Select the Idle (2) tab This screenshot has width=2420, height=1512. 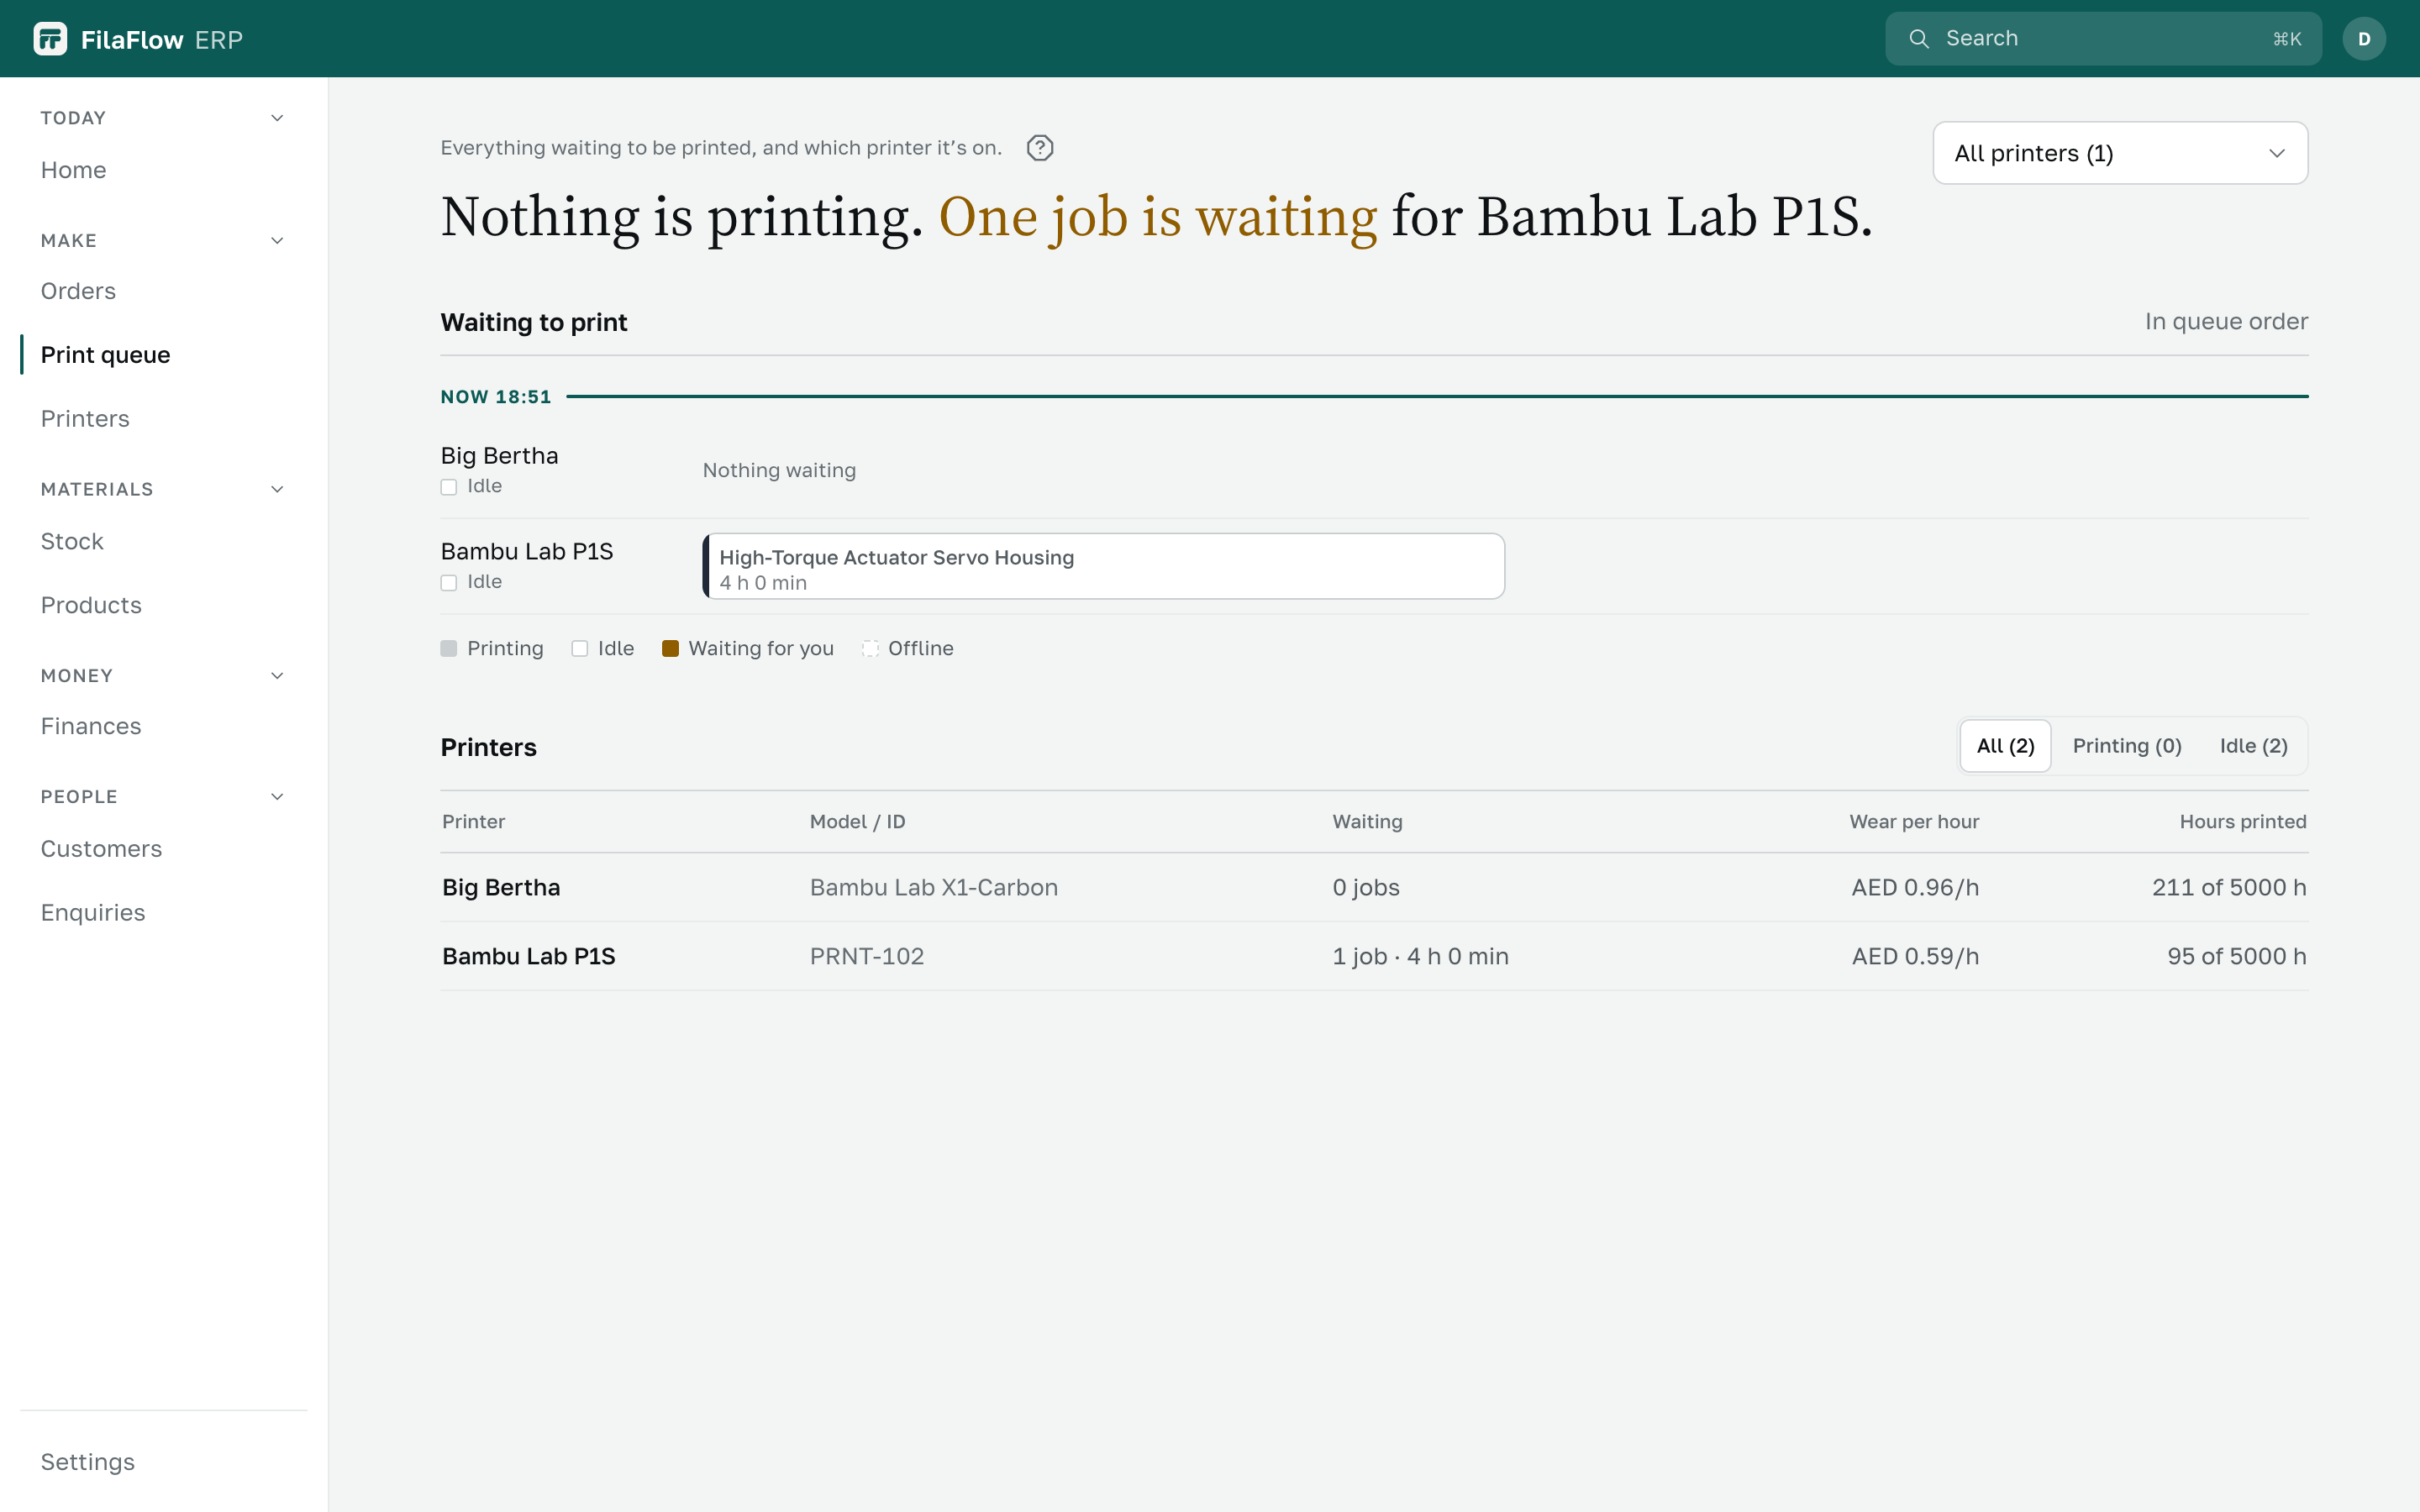coord(2253,746)
